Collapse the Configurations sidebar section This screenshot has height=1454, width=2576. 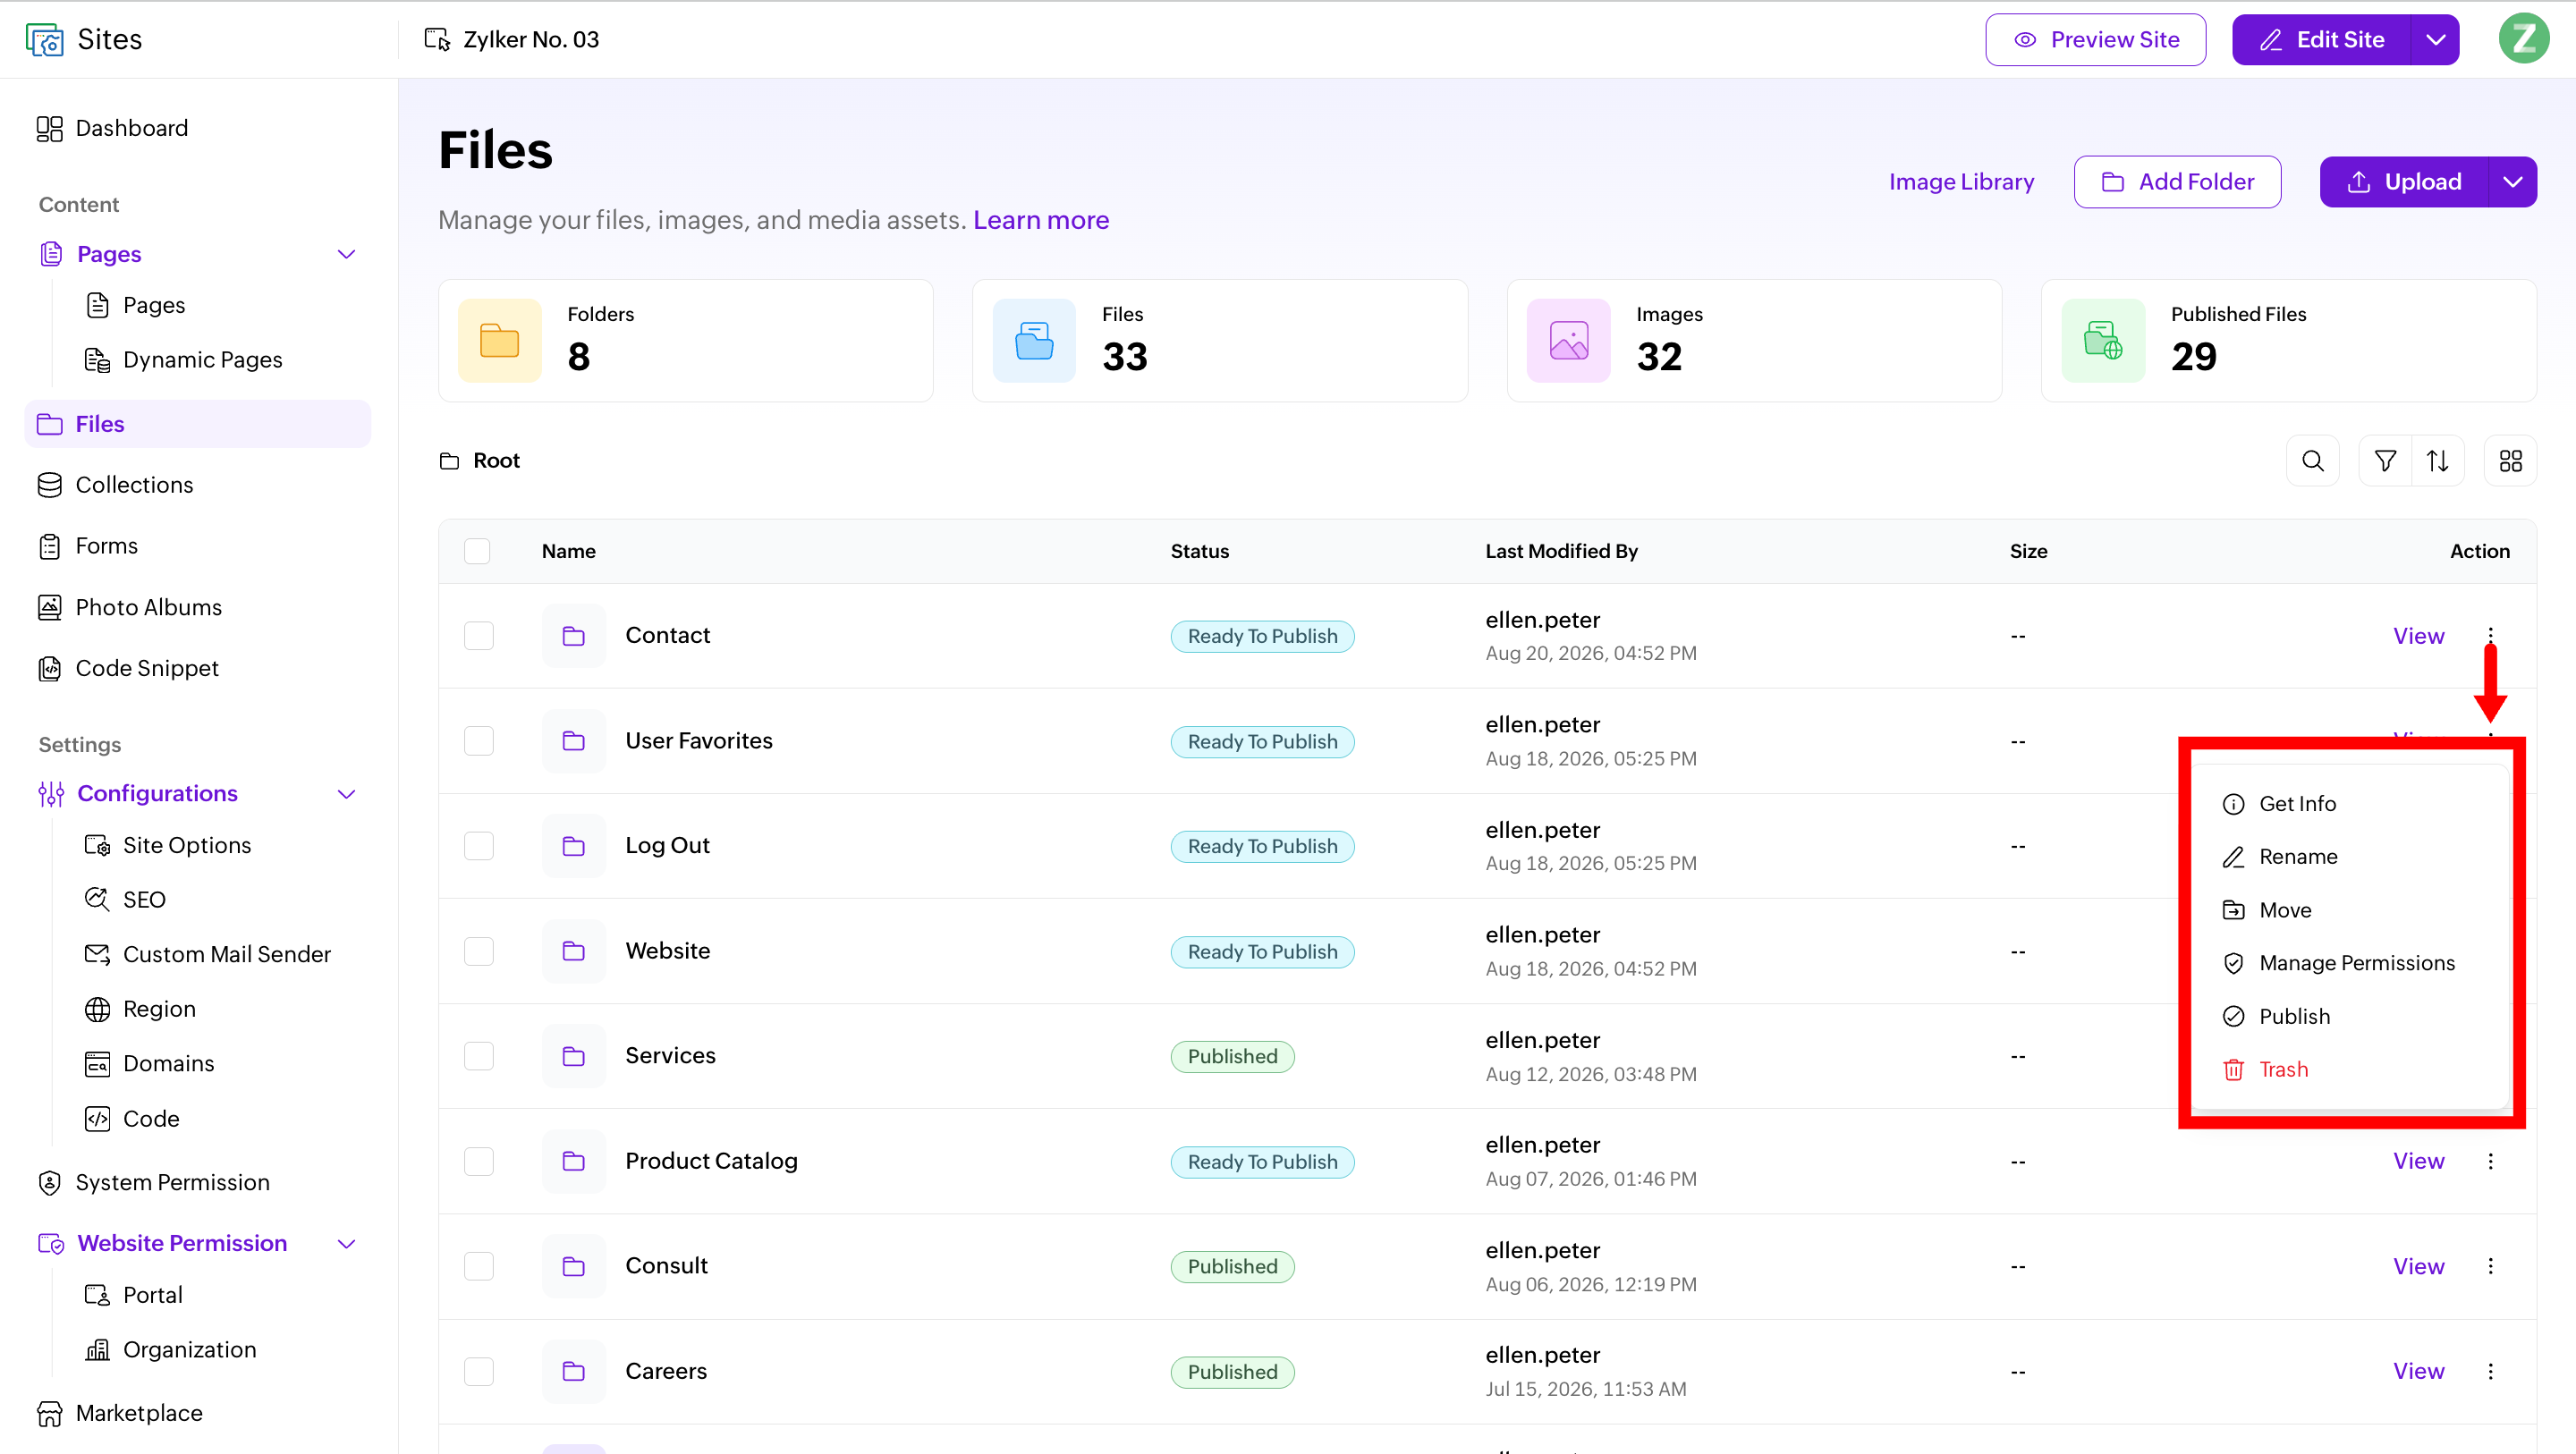click(x=346, y=794)
